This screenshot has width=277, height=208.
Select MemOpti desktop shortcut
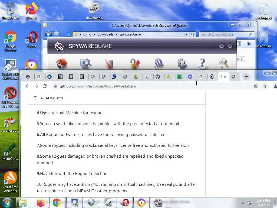pos(10,152)
